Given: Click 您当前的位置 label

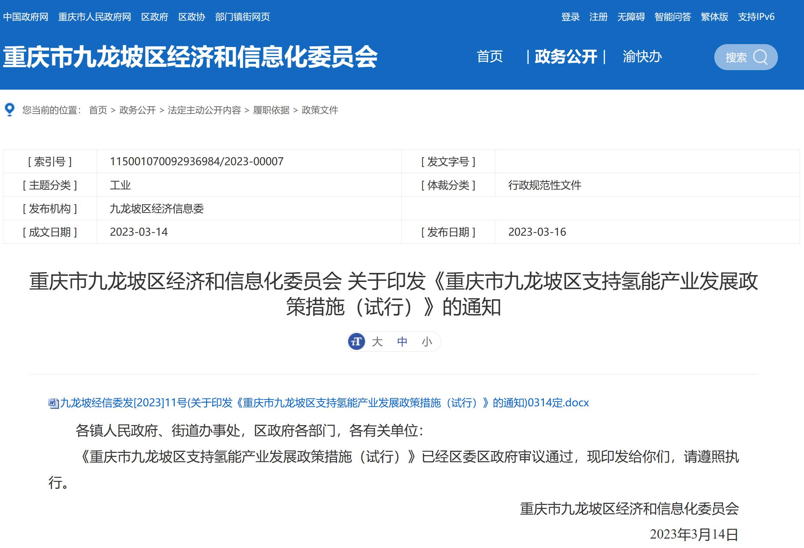Looking at the screenshot, I should tap(52, 110).
